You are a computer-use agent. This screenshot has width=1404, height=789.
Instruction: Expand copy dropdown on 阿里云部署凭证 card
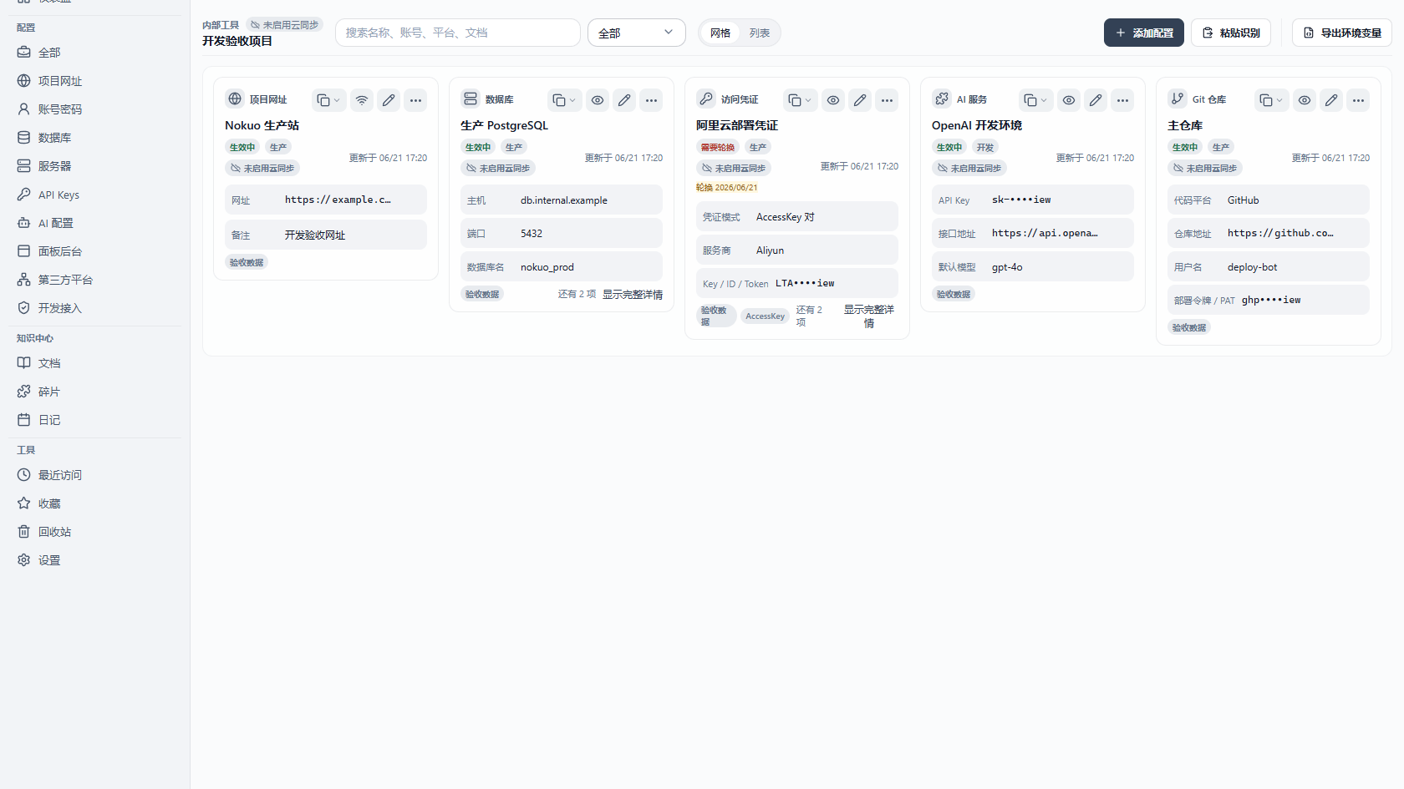point(799,100)
